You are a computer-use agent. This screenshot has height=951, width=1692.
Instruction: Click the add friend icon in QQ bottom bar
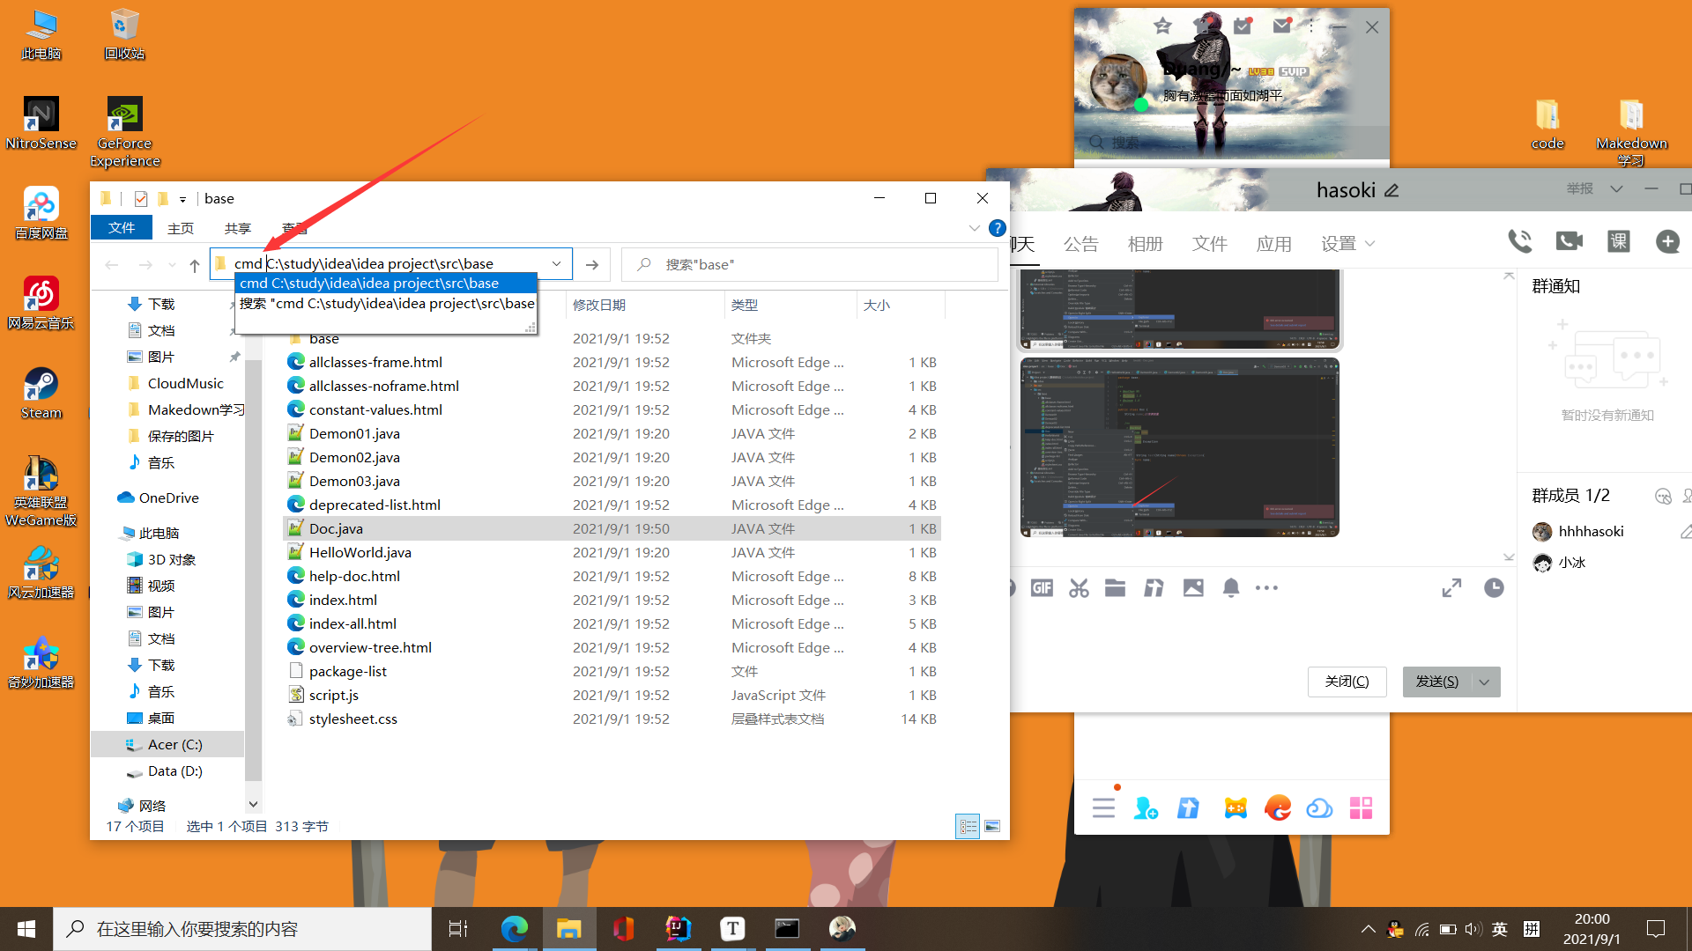point(1146,807)
